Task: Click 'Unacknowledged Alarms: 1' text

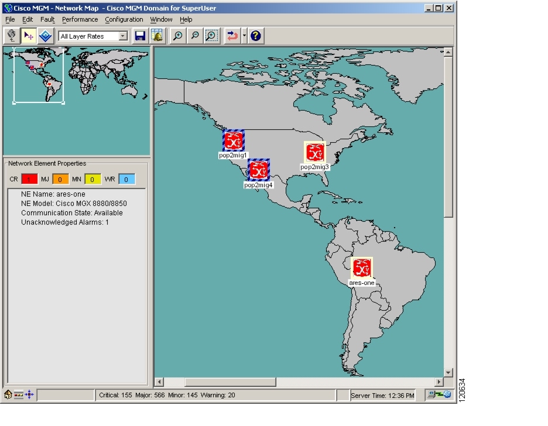Action: [64, 222]
